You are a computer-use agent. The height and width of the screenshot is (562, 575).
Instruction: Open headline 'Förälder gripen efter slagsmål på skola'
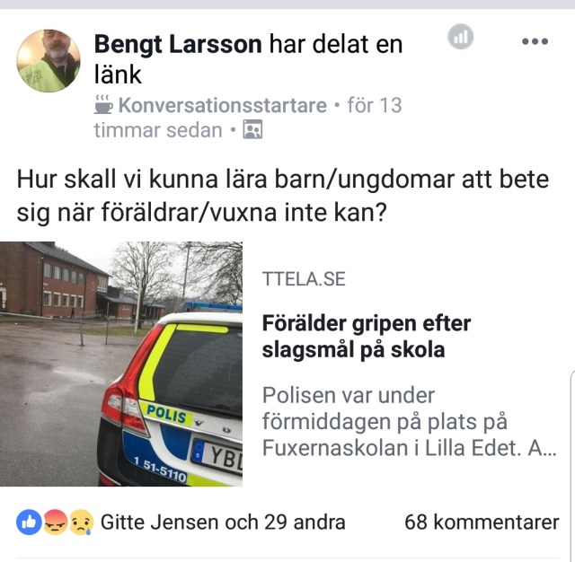tap(366, 337)
